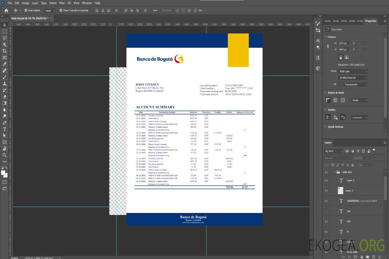Click the foreground color swatch

[x=3, y=173]
